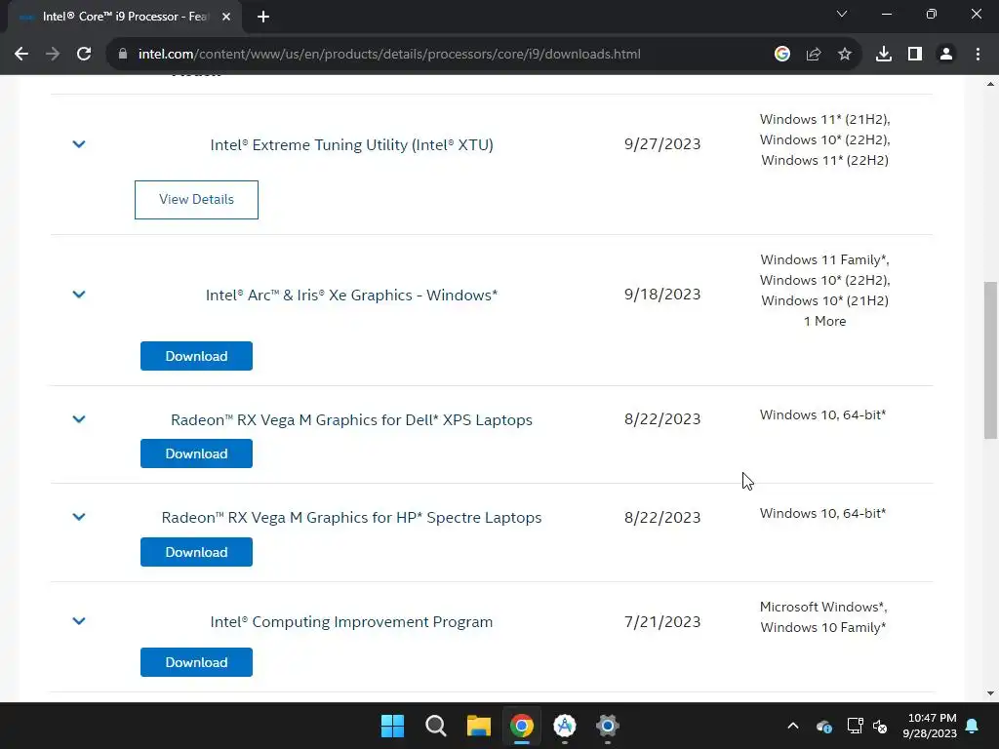The image size is (999, 749).
Task: Click 'Microsoft Windows*' OS text
Action: [x=823, y=607]
